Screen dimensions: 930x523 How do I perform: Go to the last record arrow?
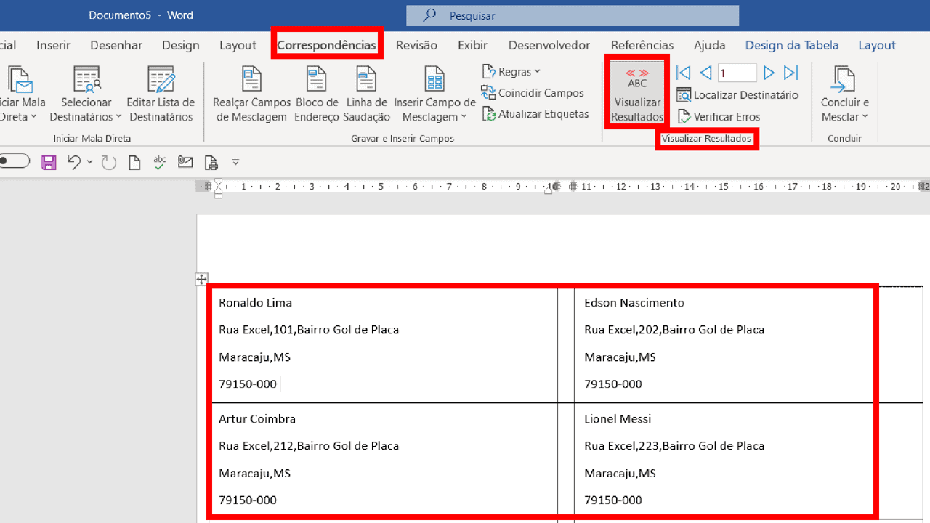(x=791, y=73)
